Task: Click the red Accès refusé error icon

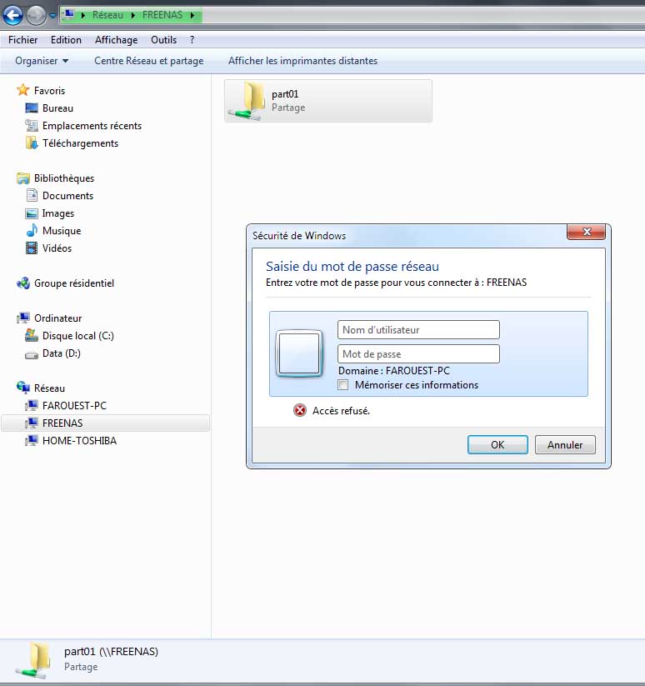Action: (x=300, y=410)
